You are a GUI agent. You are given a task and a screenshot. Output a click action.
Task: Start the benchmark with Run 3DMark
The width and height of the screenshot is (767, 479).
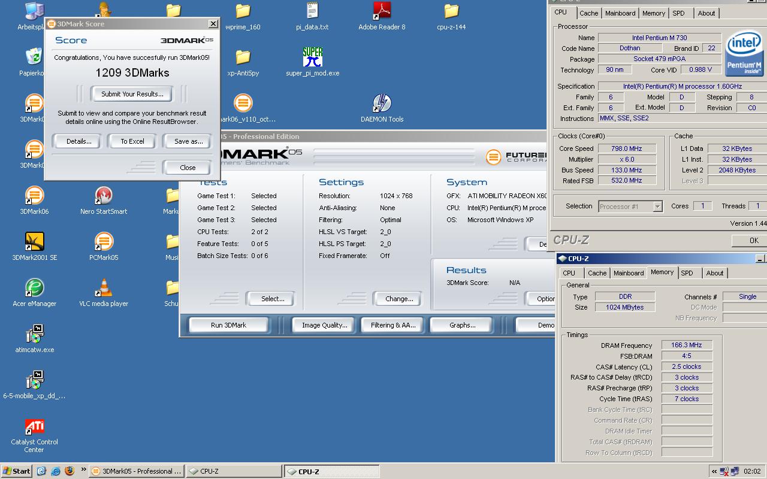click(228, 325)
